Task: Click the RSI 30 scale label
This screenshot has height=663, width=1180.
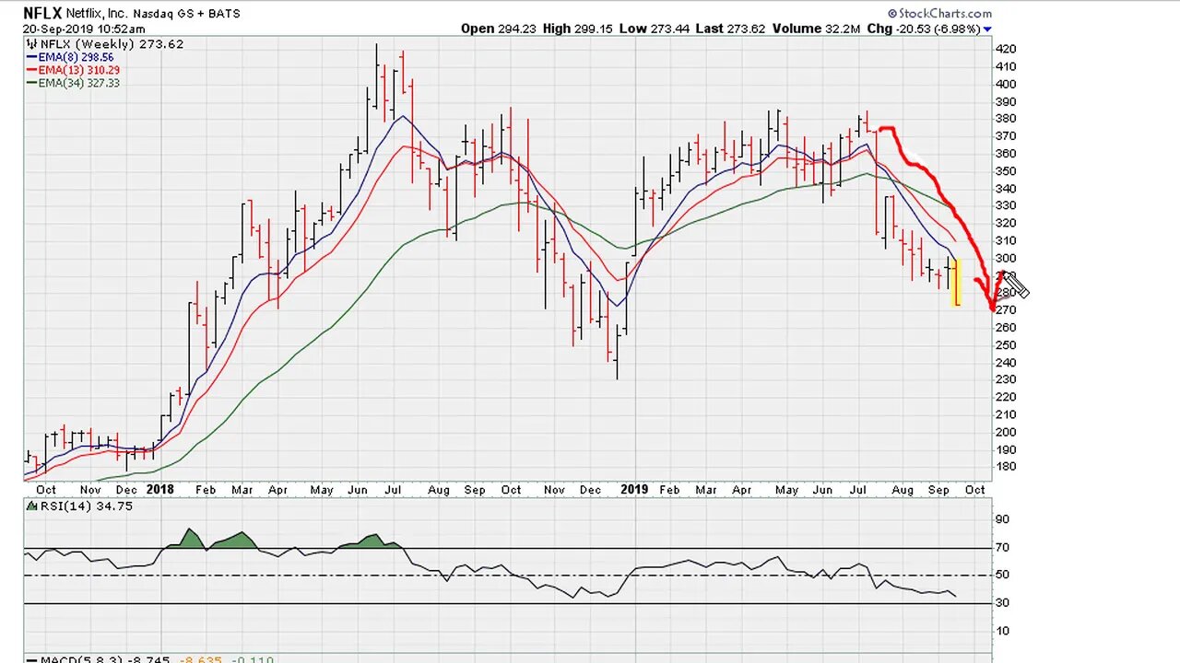Action: 1002,603
